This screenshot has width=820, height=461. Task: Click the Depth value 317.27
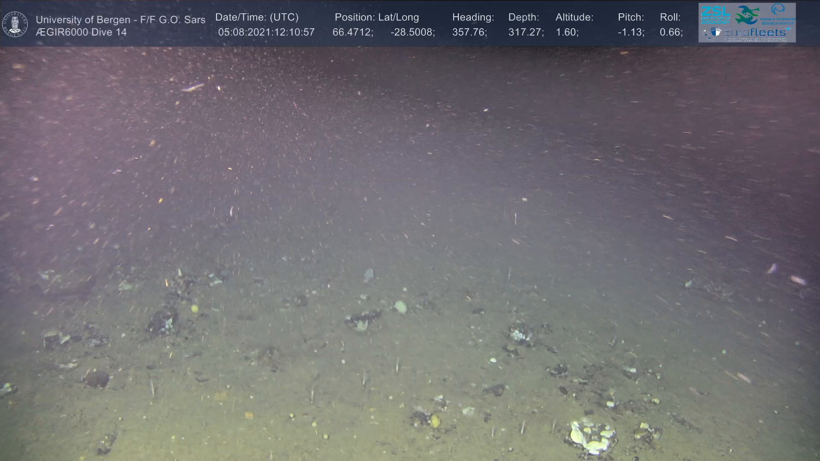(x=526, y=32)
